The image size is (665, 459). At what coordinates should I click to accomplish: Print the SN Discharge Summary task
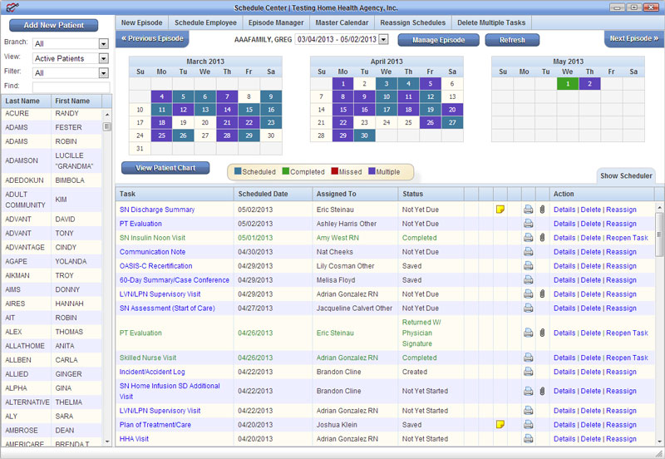pyautogui.click(x=528, y=210)
